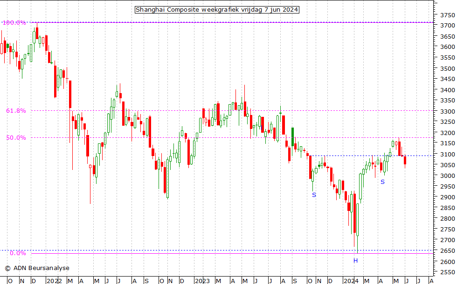
Task: Select the 100.0% Fibonacci level label
Action: coord(16,22)
